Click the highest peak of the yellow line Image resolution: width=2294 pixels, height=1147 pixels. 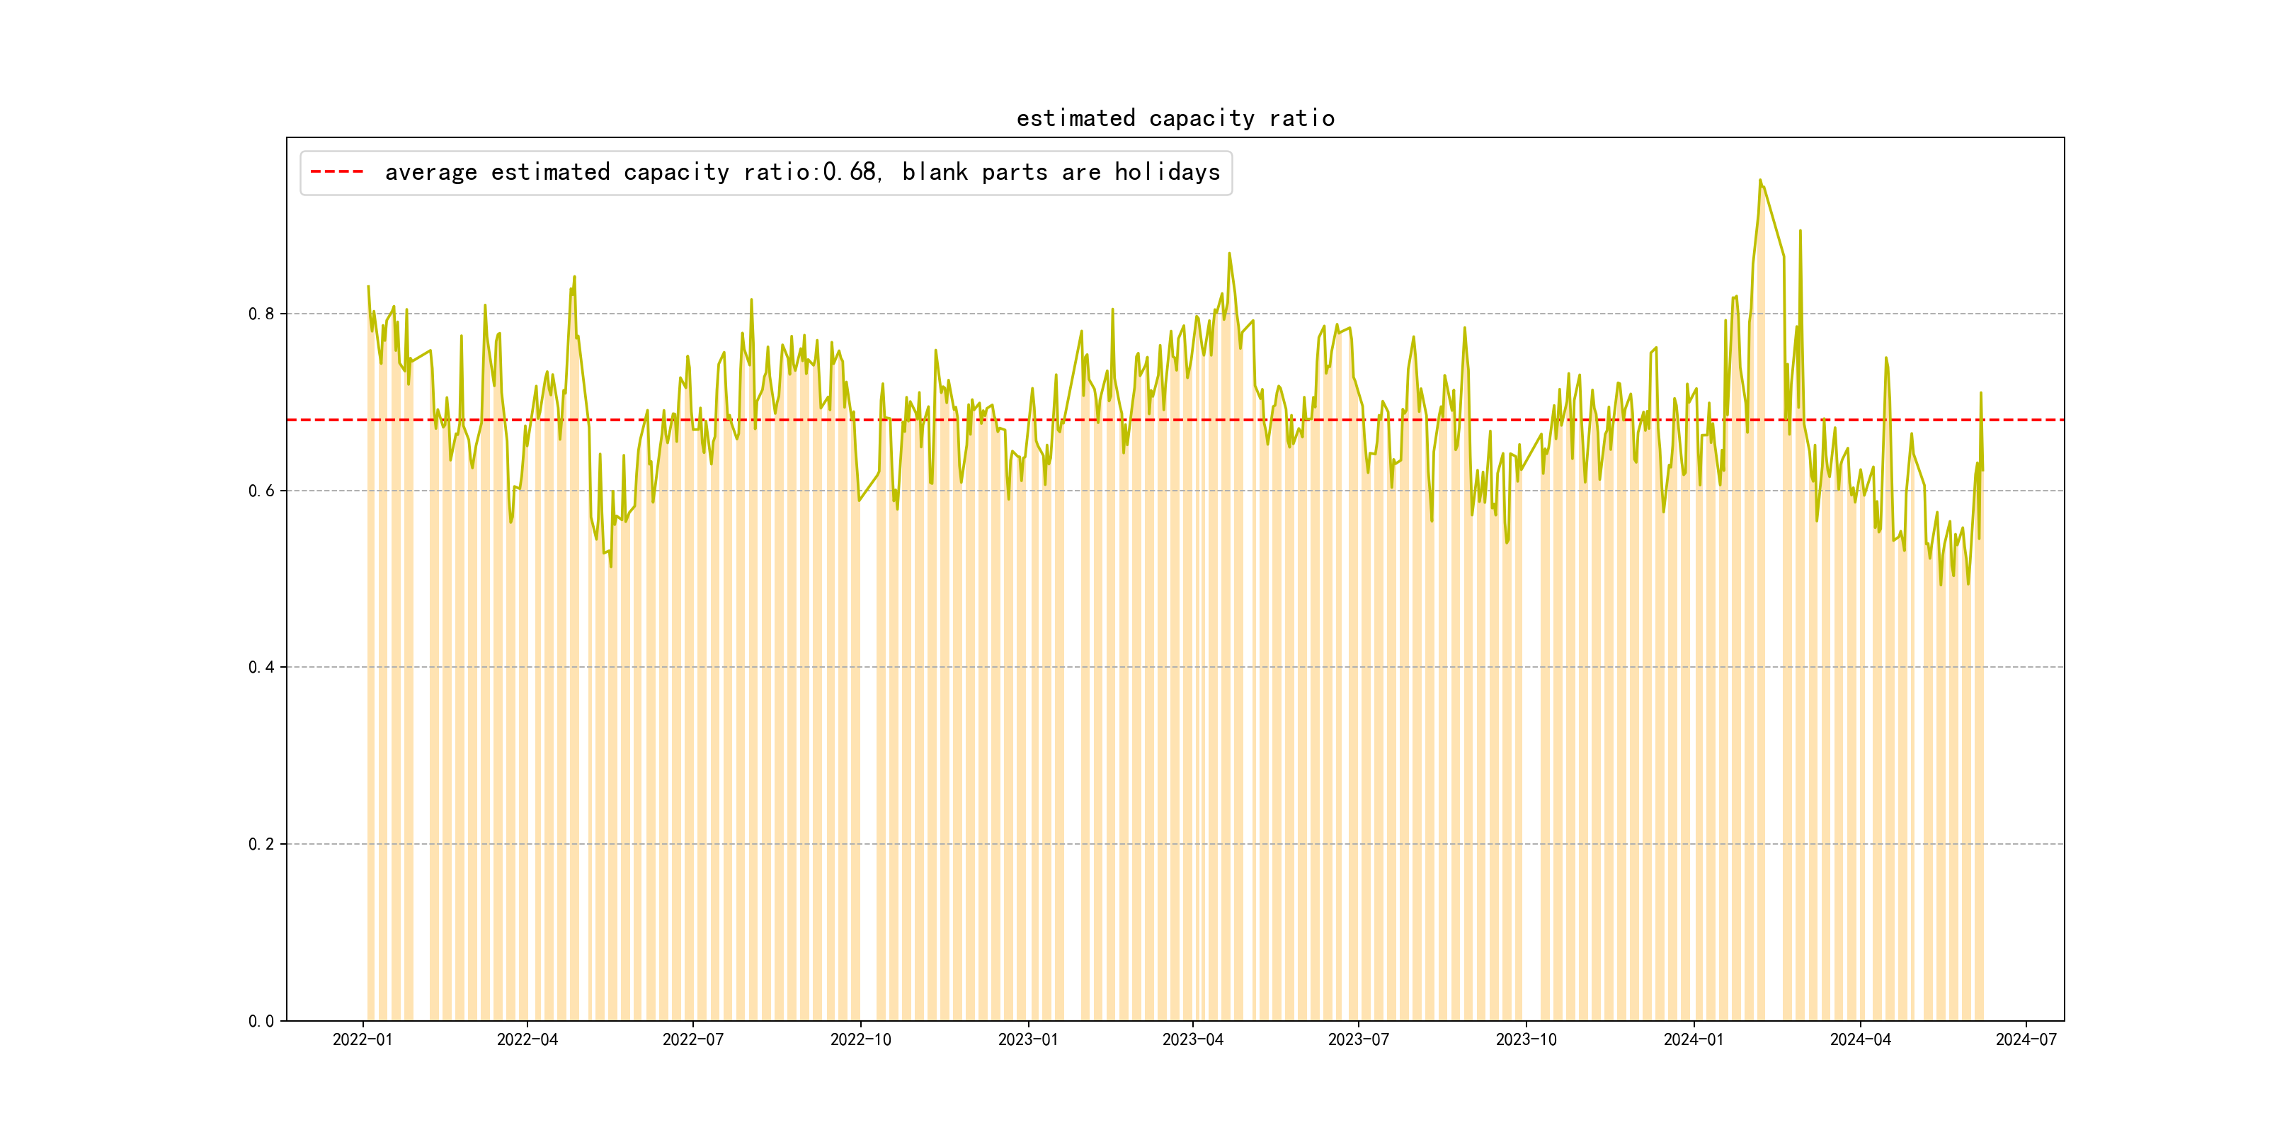[x=1759, y=181]
